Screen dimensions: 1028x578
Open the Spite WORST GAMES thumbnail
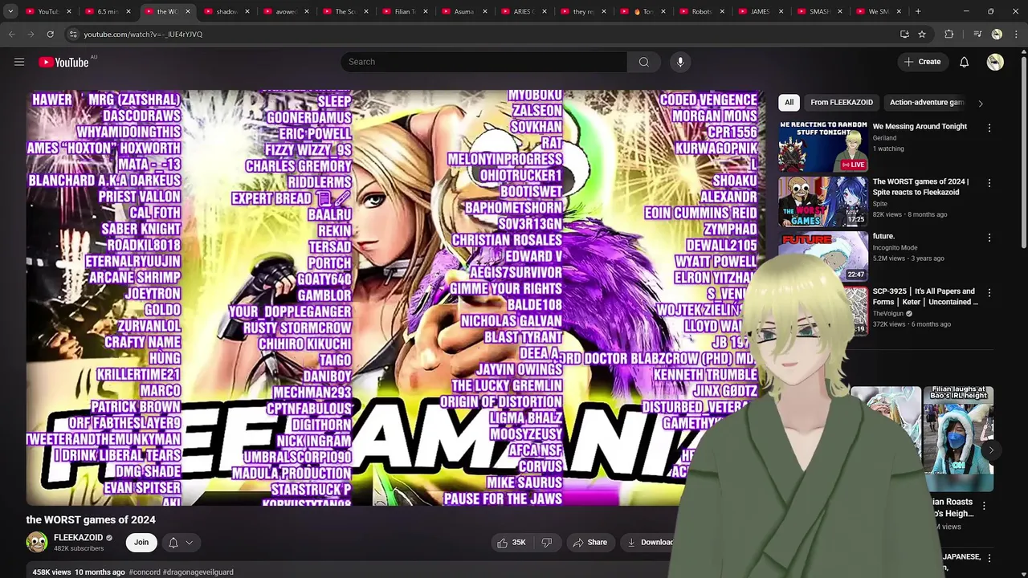pyautogui.click(x=823, y=201)
